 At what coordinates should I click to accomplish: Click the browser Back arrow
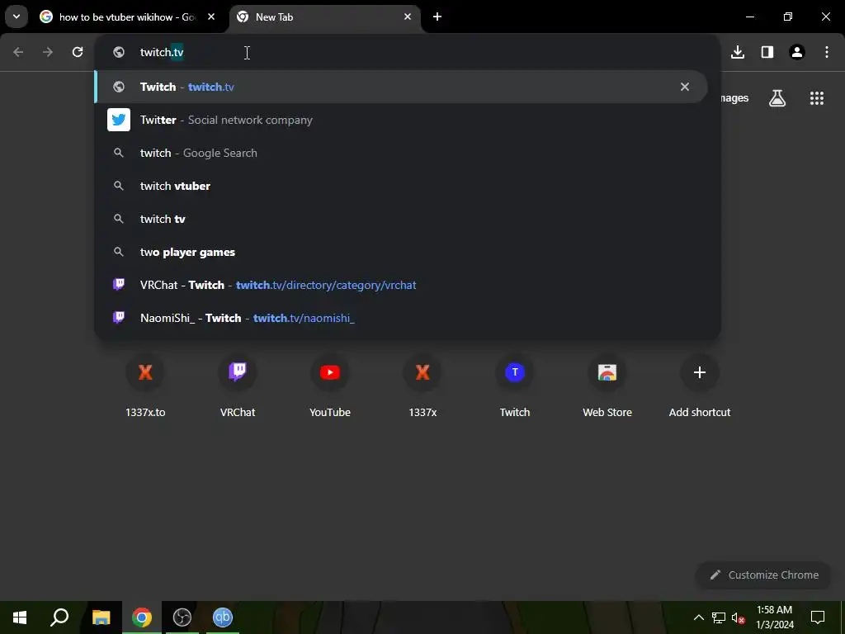pyautogui.click(x=18, y=52)
